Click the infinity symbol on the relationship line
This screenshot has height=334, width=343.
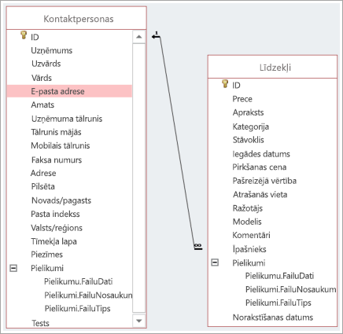(x=198, y=245)
